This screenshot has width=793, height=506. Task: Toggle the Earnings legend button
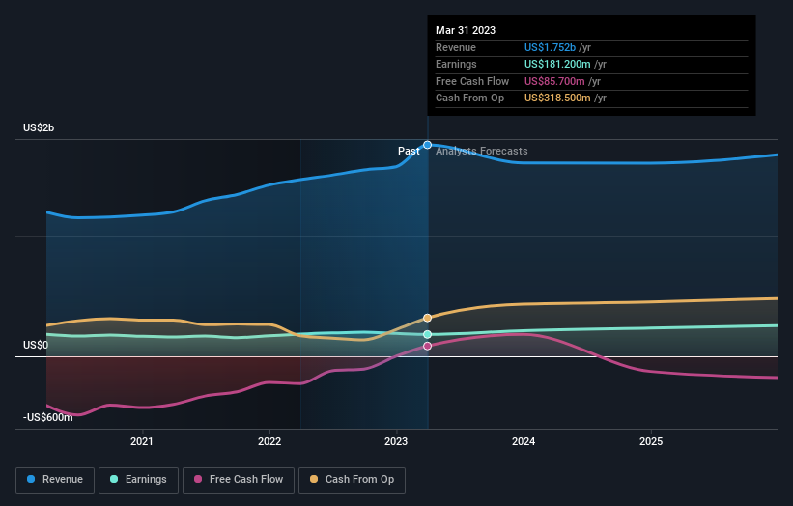[138, 480]
